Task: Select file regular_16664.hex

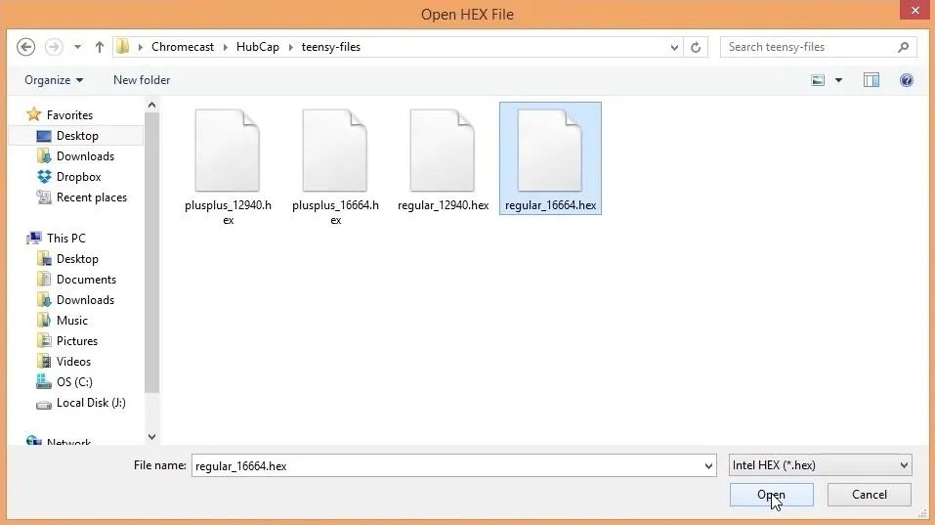Action: 550,158
